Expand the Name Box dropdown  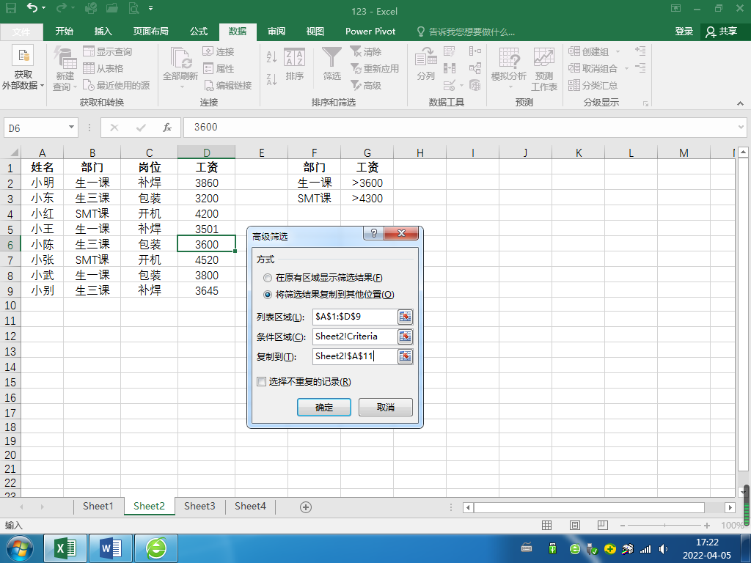click(71, 128)
